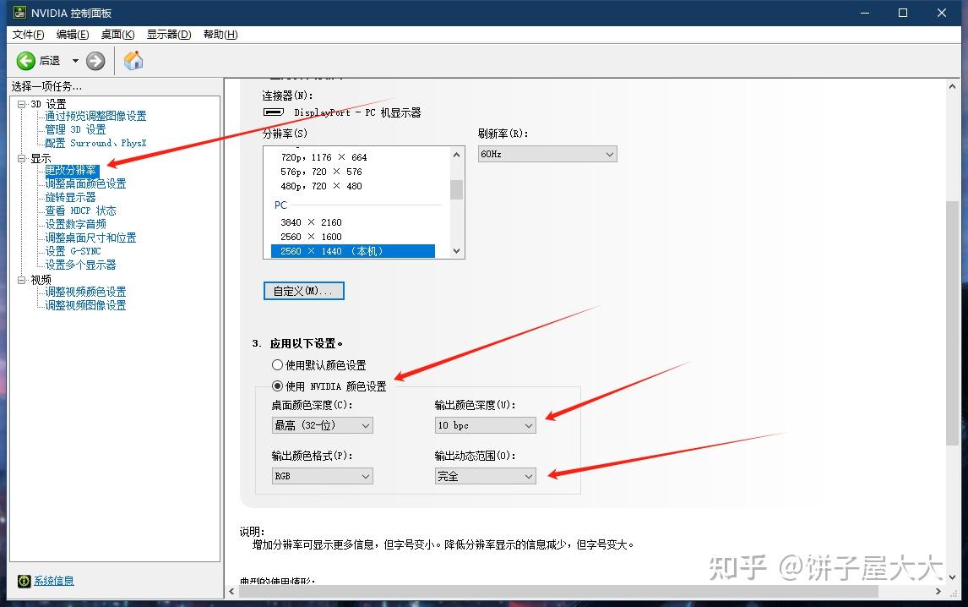Choose resolution 480p, 720 × 480
Image resolution: width=968 pixels, height=607 pixels.
(321, 186)
